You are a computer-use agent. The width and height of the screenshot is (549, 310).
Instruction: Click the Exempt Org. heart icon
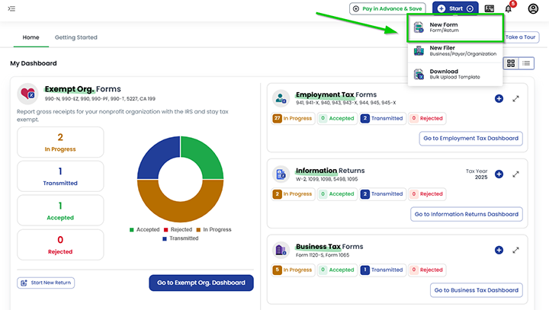coord(27,94)
